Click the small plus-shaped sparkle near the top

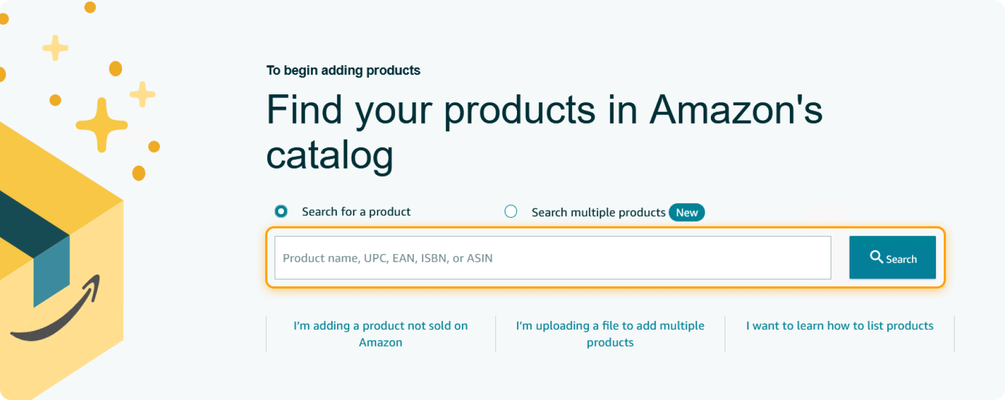(x=54, y=48)
